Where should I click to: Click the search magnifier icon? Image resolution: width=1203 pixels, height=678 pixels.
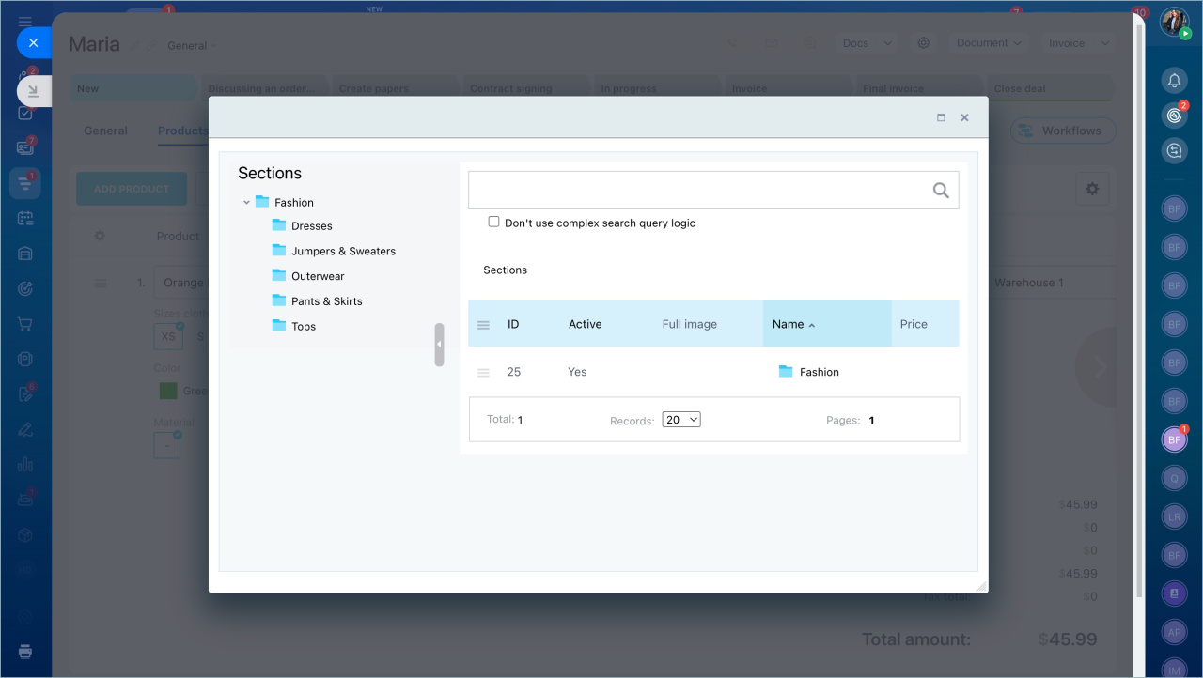click(940, 191)
